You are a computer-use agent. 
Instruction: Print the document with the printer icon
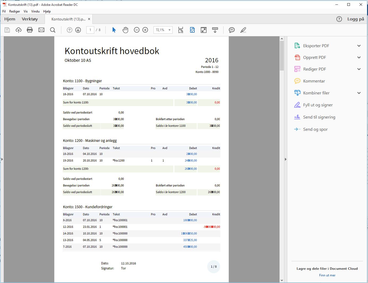pos(30,30)
